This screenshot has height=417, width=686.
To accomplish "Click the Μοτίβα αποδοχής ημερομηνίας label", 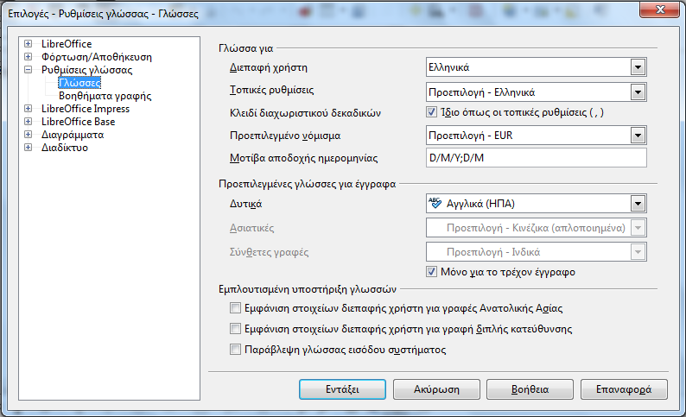I will click(x=303, y=158).
